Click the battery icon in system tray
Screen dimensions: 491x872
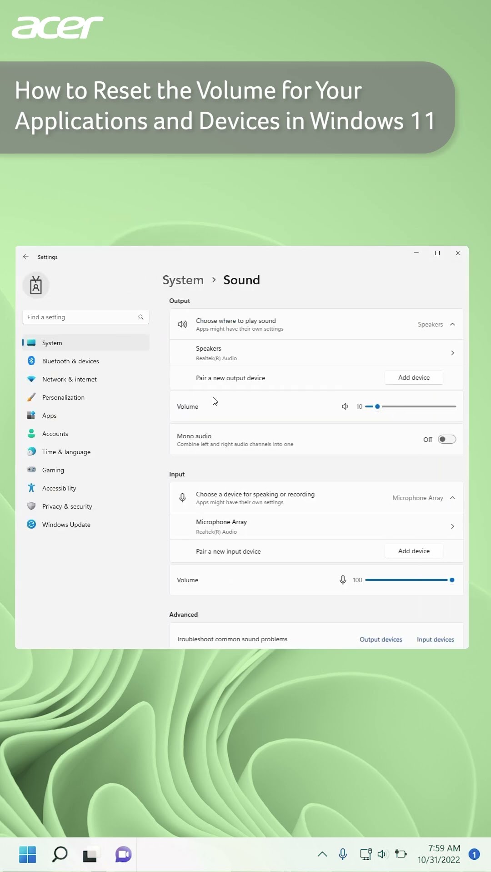coord(401,854)
